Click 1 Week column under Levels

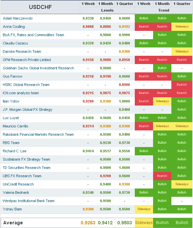tap(88, 4)
